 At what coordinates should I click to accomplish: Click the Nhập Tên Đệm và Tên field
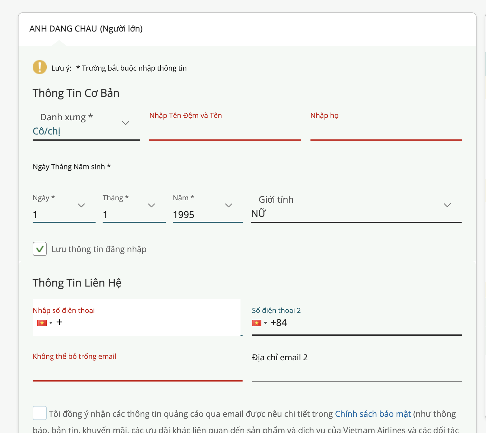(225, 125)
